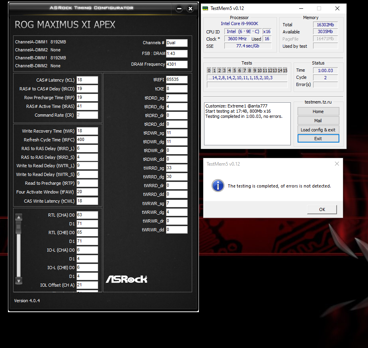368x348 pixels.
Task: Click the RTL (CHA) D0 field
Action: tap(87, 215)
